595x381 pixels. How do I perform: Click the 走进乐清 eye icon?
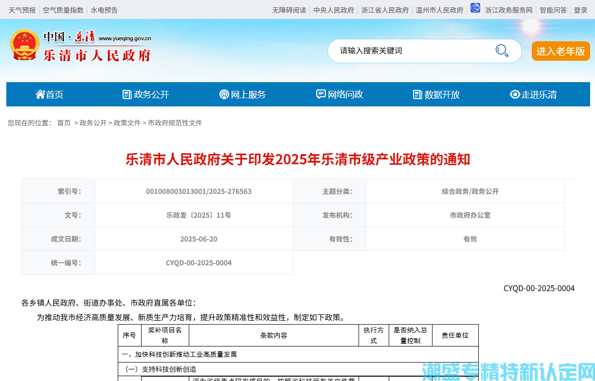tap(515, 94)
